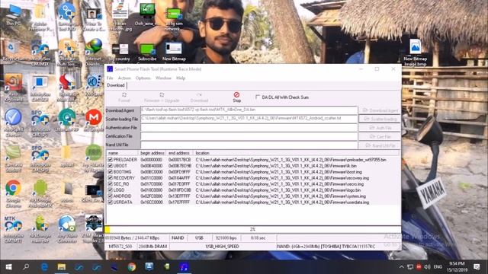The width and height of the screenshot is (488, 274).
Task: Click the Auth File browse button
Action: (380, 128)
